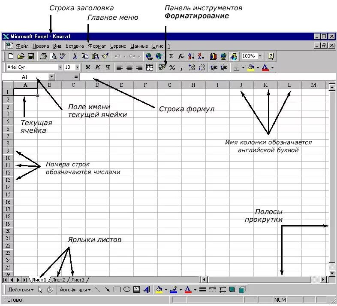337x306 pixels.
Task: Toggle Underline (Ч) formatting
Action: (108, 67)
